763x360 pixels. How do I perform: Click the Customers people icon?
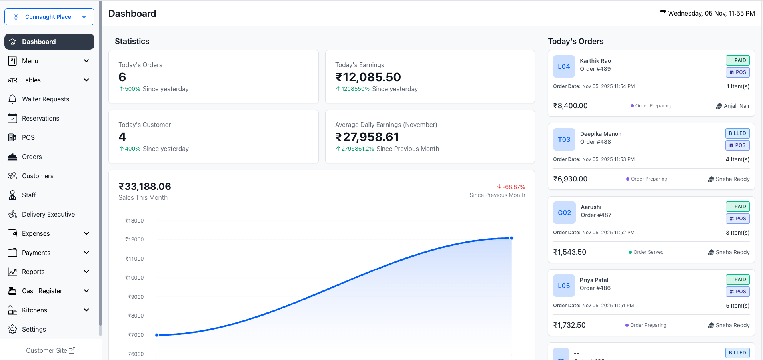click(12, 176)
